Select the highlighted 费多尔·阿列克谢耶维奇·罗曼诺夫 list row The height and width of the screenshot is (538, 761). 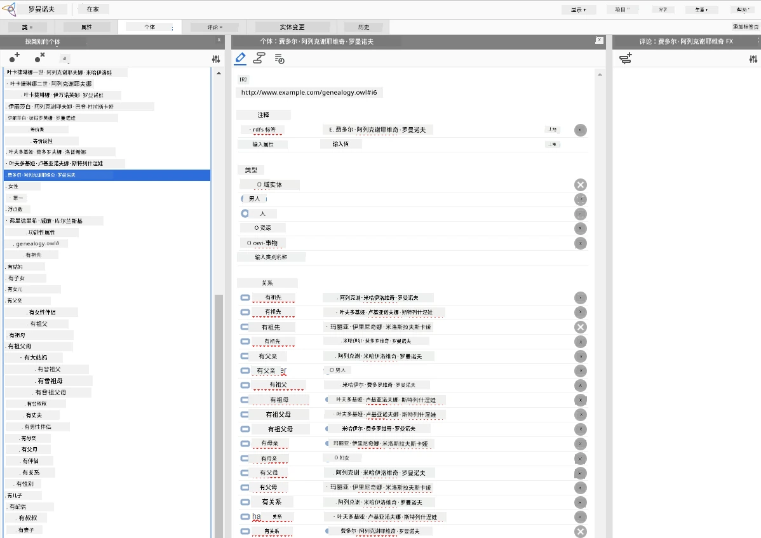click(107, 175)
